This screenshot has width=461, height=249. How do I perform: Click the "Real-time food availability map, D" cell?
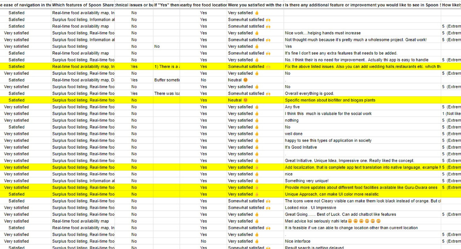coord(83,80)
